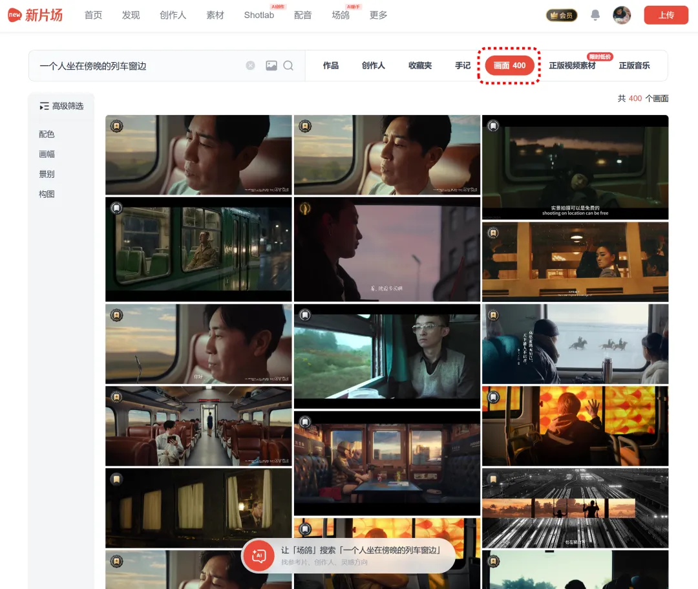Open horse riders window thumbnail
Viewport: 698px width, 589px height.
click(x=575, y=344)
